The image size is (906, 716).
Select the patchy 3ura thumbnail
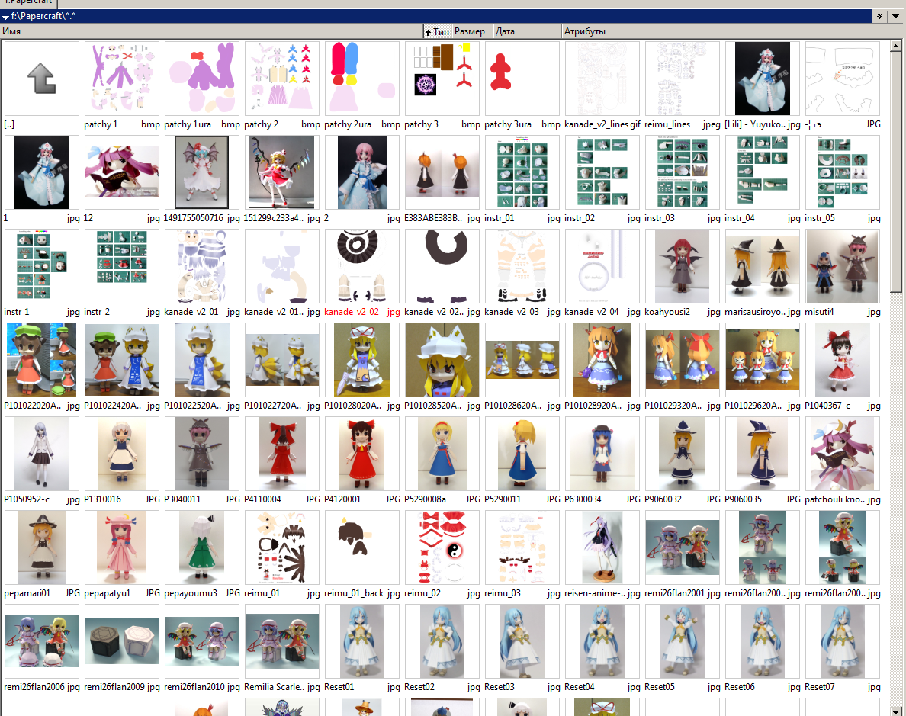point(522,79)
